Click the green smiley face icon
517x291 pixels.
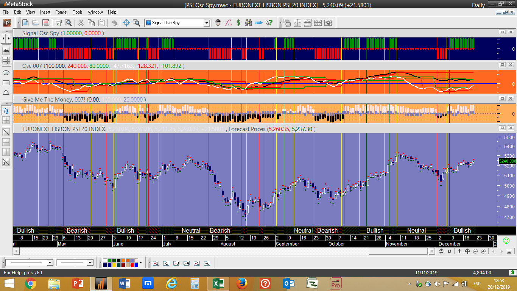point(506,241)
